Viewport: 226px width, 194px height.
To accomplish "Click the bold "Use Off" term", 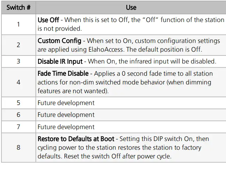I will point(48,20).
